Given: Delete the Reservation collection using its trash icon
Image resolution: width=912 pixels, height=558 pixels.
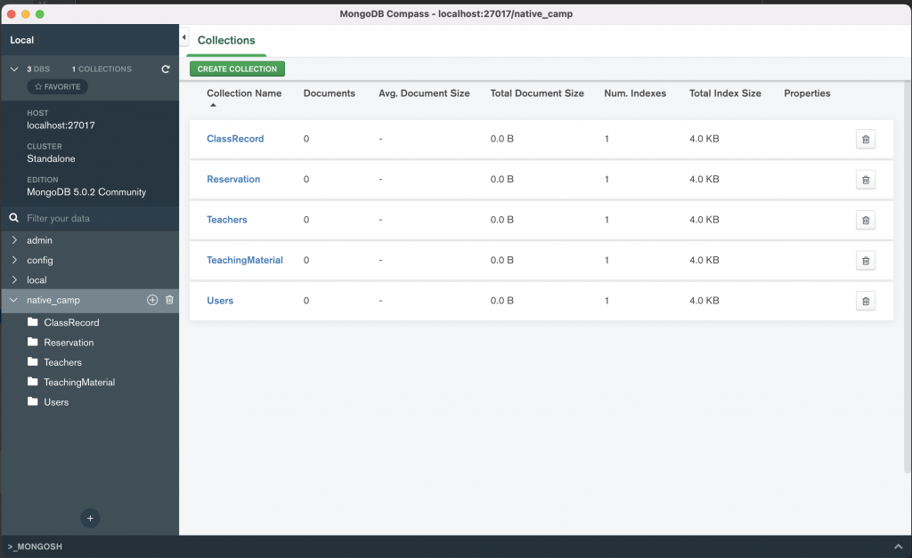Looking at the screenshot, I should coord(866,180).
